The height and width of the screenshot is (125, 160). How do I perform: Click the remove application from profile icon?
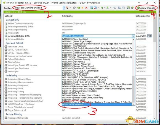95,8
